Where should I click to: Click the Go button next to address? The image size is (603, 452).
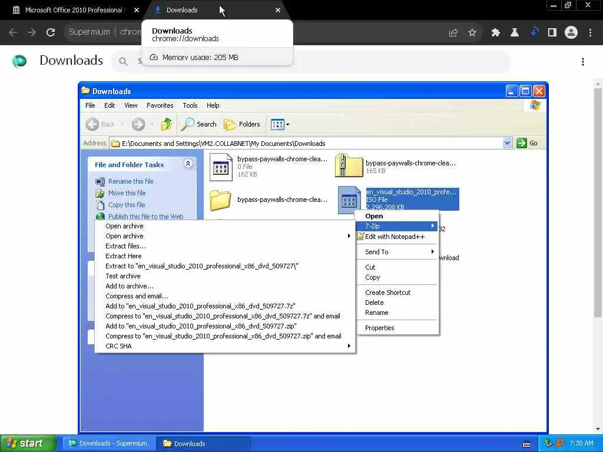(527, 144)
